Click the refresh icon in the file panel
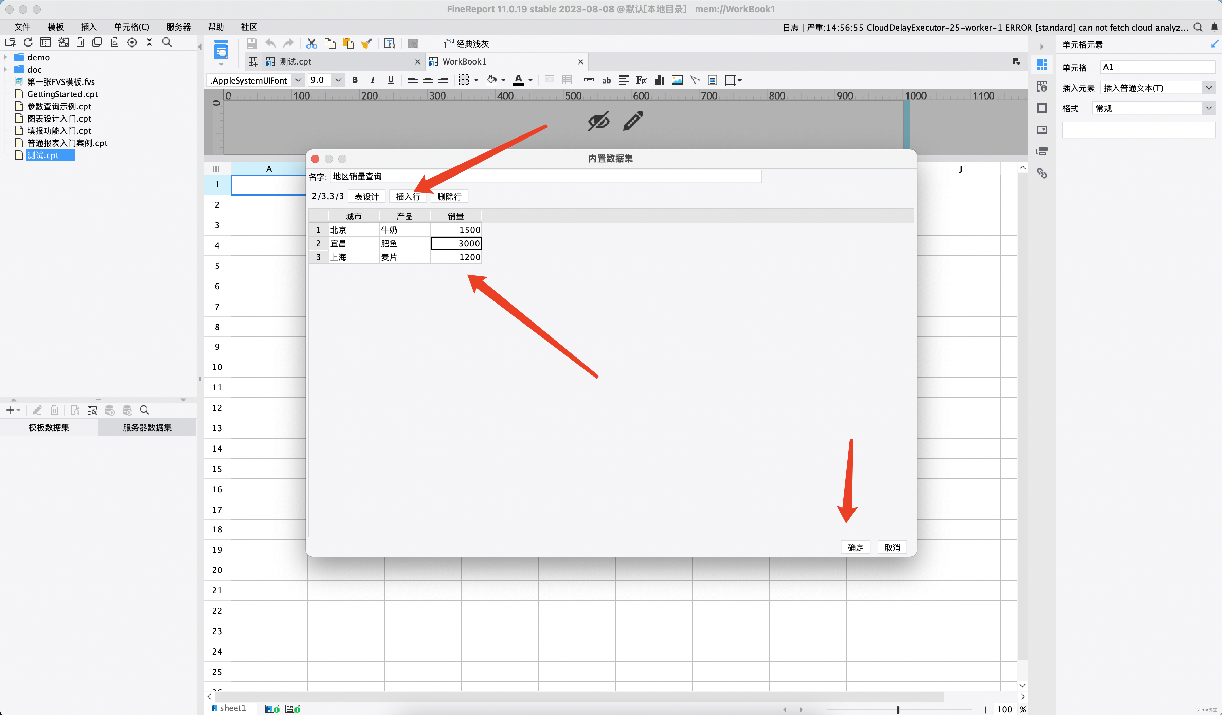Image resolution: width=1222 pixels, height=715 pixels. 28,42
